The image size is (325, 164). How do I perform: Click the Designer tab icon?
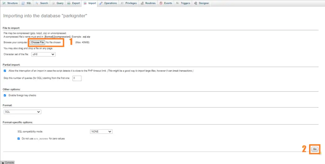coord(196,3)
